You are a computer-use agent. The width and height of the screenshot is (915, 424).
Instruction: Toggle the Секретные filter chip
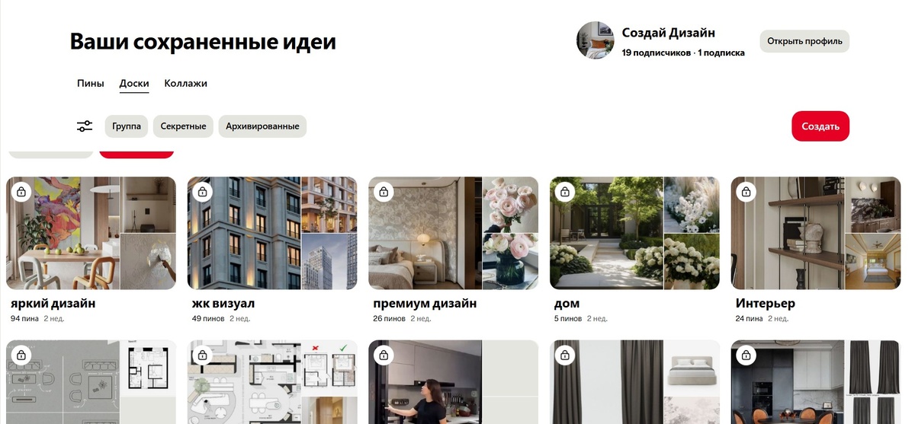point(183,126)
